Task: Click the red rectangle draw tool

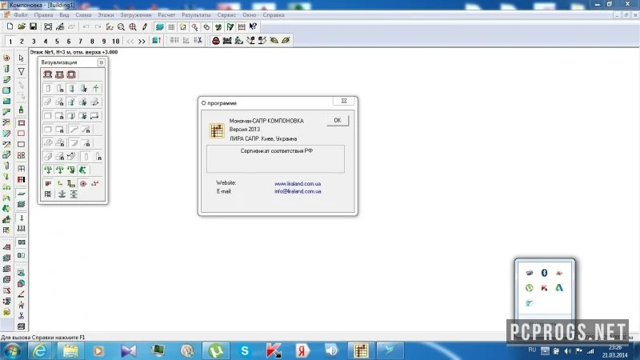Action: tap(22, 134)
